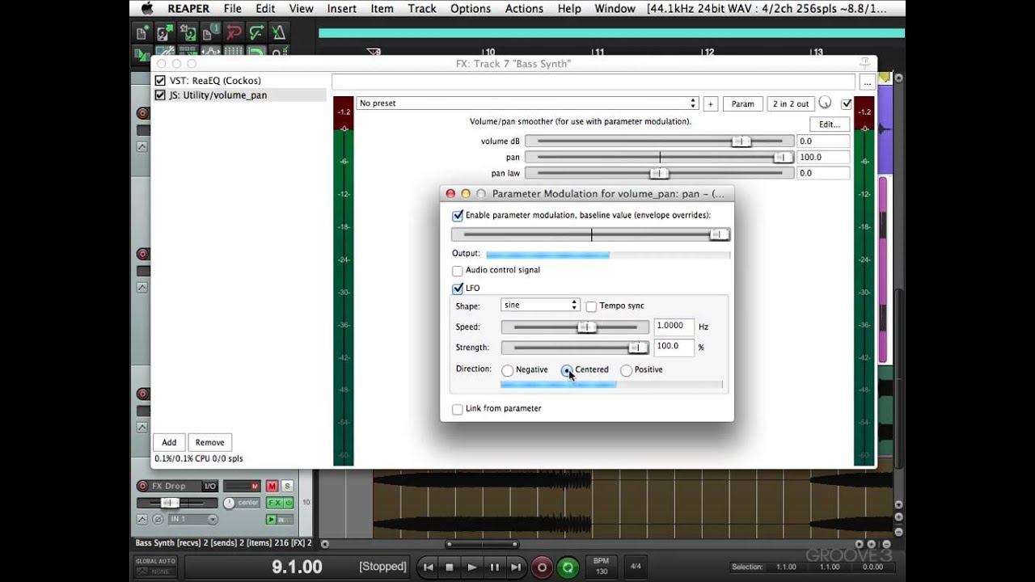Bypass FX on FX Drop track
The image size is (1035, 582).
point(288,503)
